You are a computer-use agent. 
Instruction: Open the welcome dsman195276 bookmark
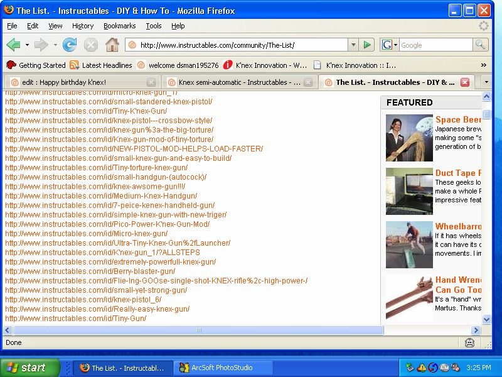[178, 65]
